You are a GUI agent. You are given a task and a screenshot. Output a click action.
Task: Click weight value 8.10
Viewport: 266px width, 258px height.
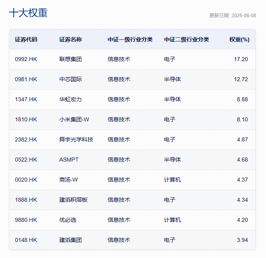pos(242,119)
